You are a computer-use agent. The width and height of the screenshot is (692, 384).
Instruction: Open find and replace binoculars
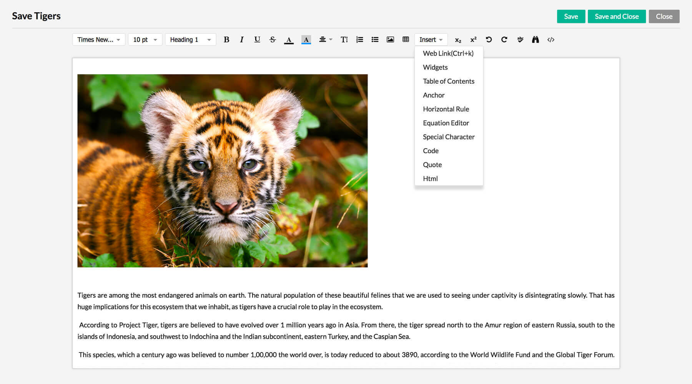click(x=535, y=40)
